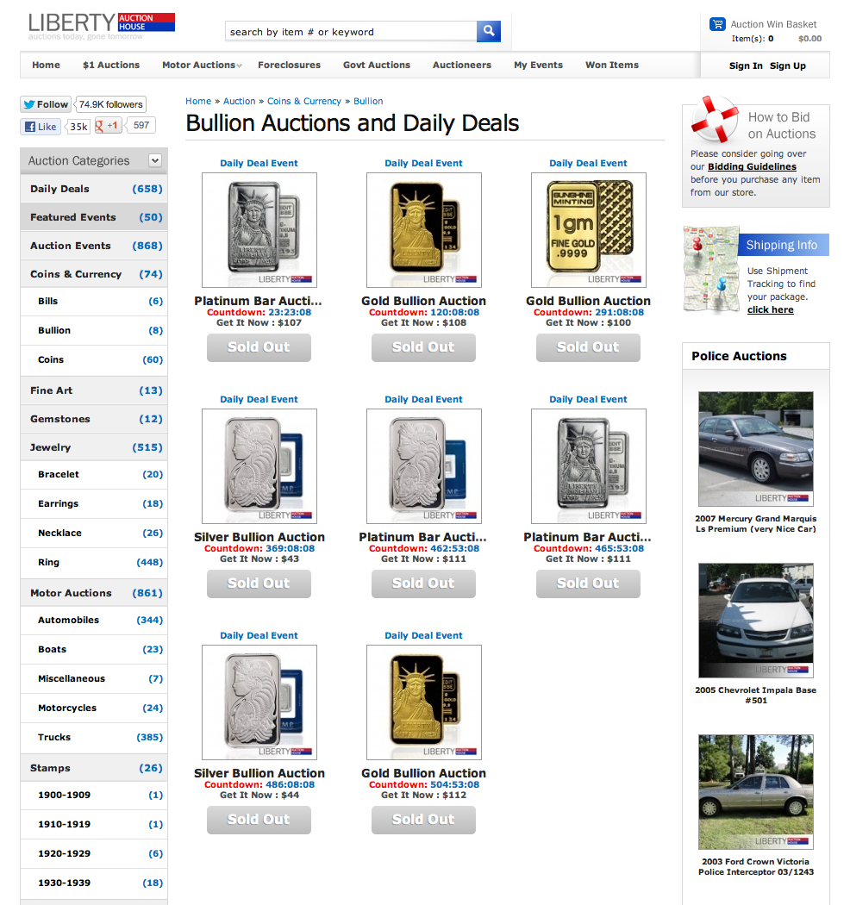Select Auction Events category
The width and height of the screenshot is (850, 905).
pyautogui.click(x=94, y=246)
